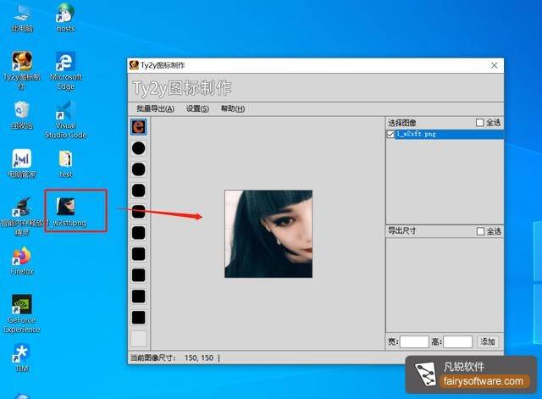Image resolution: width=542 pixels, height=399 pixels.
Task: Toggle 全选 checkbox in 选择图像 panel
Action: [480, 123]
